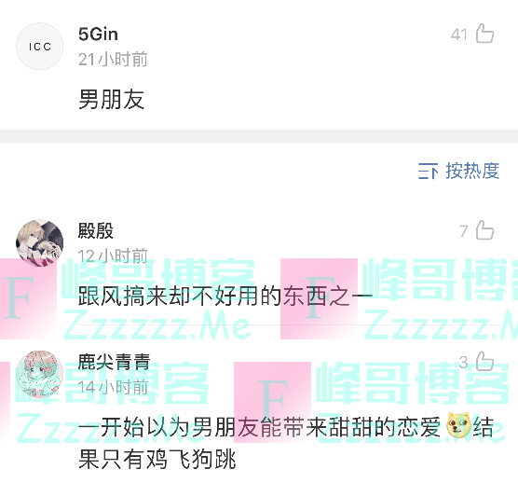Tap thumbs-up on 殿殿's comment
Screen dimensions: 518x483
(x=484, y=230)
